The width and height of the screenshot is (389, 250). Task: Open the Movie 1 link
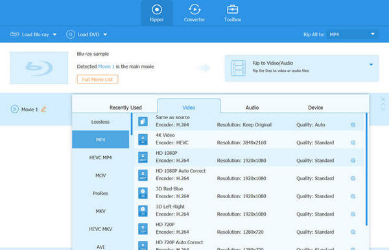pos(106,67)
